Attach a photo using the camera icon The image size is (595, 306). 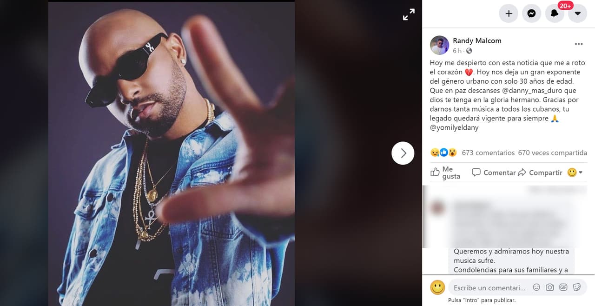click(x=549, y=287)
